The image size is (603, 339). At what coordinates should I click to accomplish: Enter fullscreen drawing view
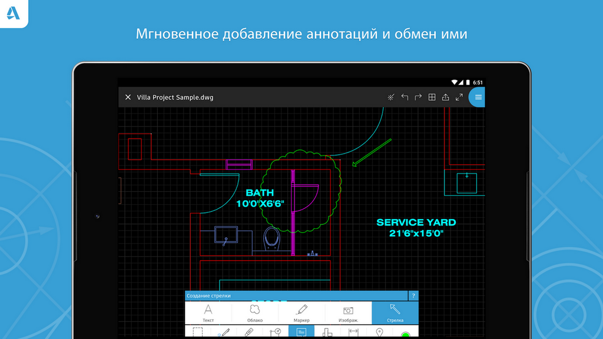coord(459,97)
